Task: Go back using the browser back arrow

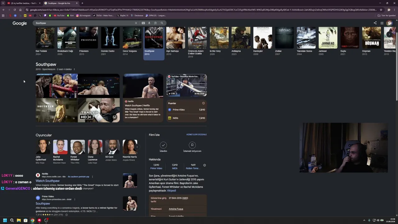Action: click(3, 10)
